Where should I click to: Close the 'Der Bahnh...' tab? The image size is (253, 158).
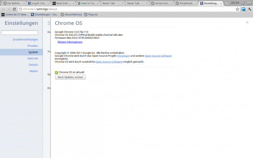(24, 3)
